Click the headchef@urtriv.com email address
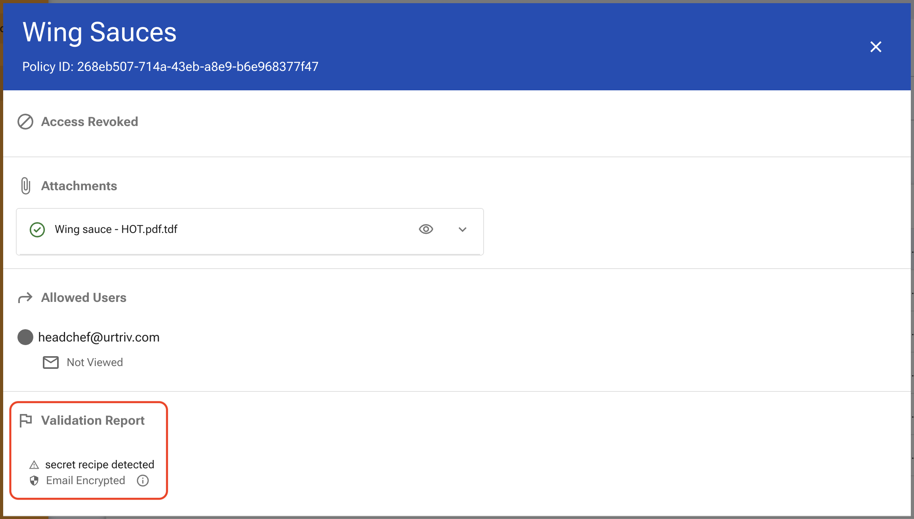The width and height of the screenshot is (914, 519). point(99,337)
